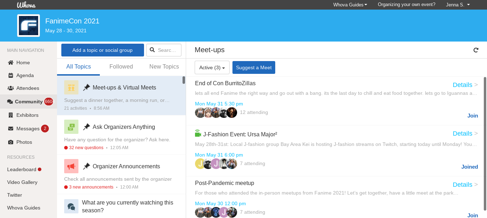Open Details for Post-Pandemic meetup
This screenshot has height=218, width=487.
tap(462, 185)
